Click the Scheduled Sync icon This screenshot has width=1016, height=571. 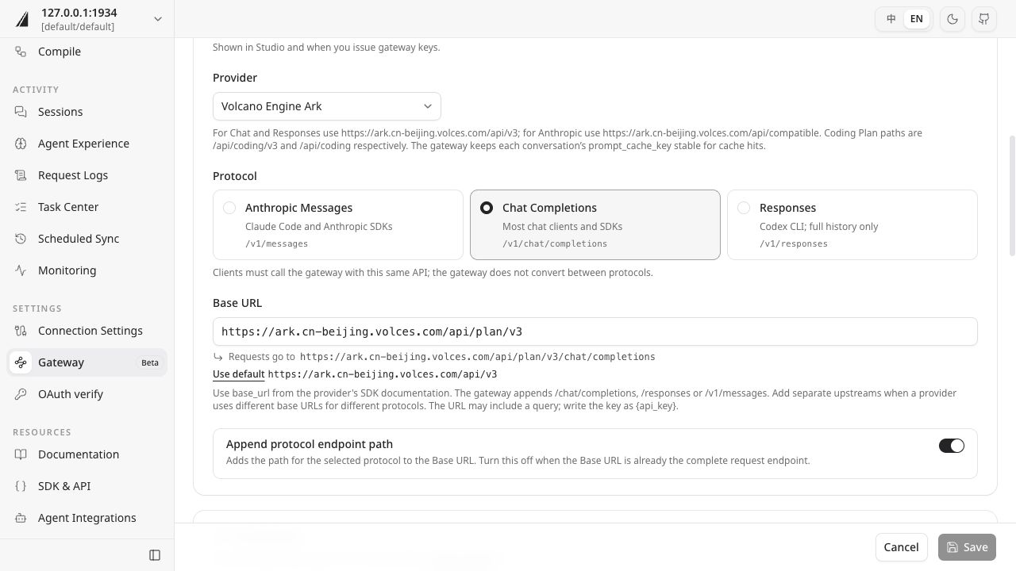point(21,239)
